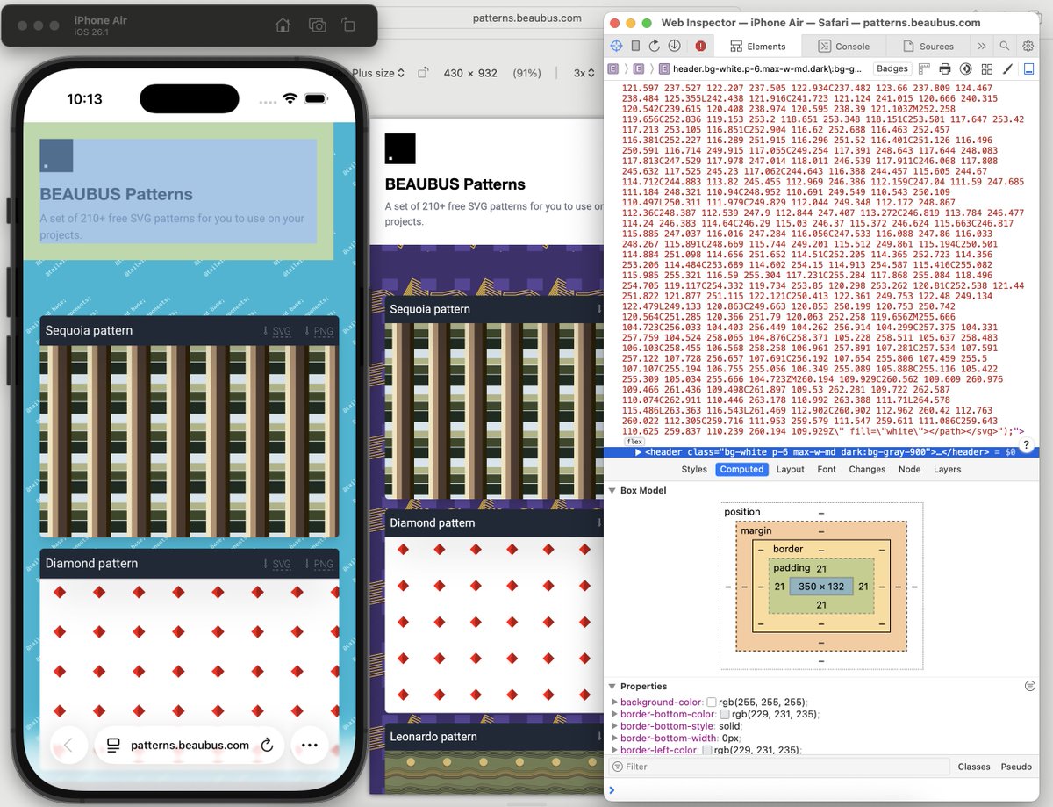This screenshot has height=807, width=1053.
Task: Toggle print media styles icon
Action: pyautogui.click(x=945, y=68)
